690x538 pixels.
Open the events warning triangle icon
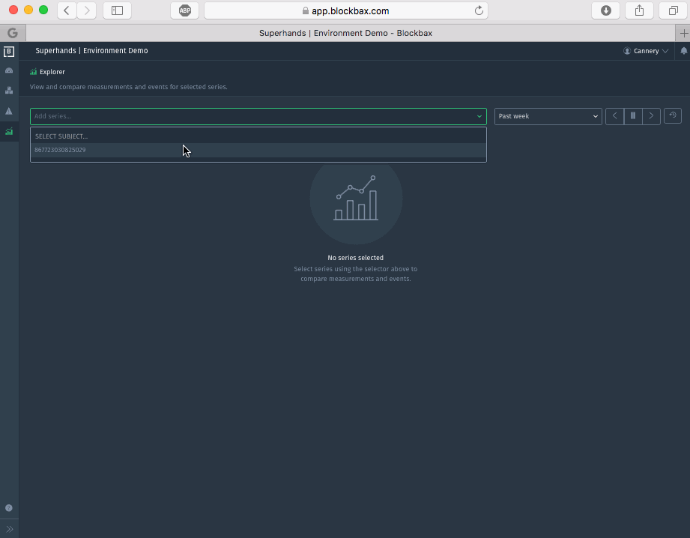click(9, 111)
